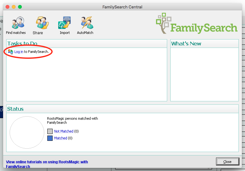Screen dimensions: 245x171
Task: Launch the AutoMatch tool
Action: click(x=85, y=25)
